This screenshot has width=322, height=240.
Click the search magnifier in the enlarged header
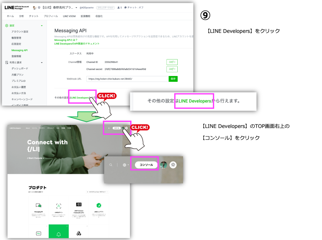(x=111, y=165)
